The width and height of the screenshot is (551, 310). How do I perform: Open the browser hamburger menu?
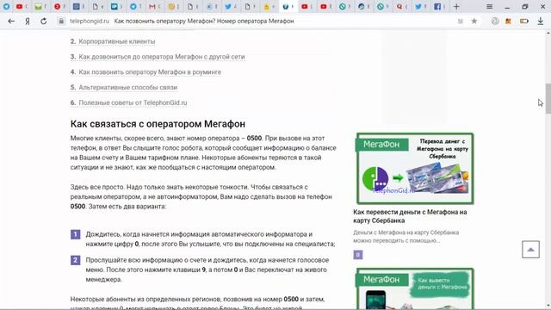[489, 6]
